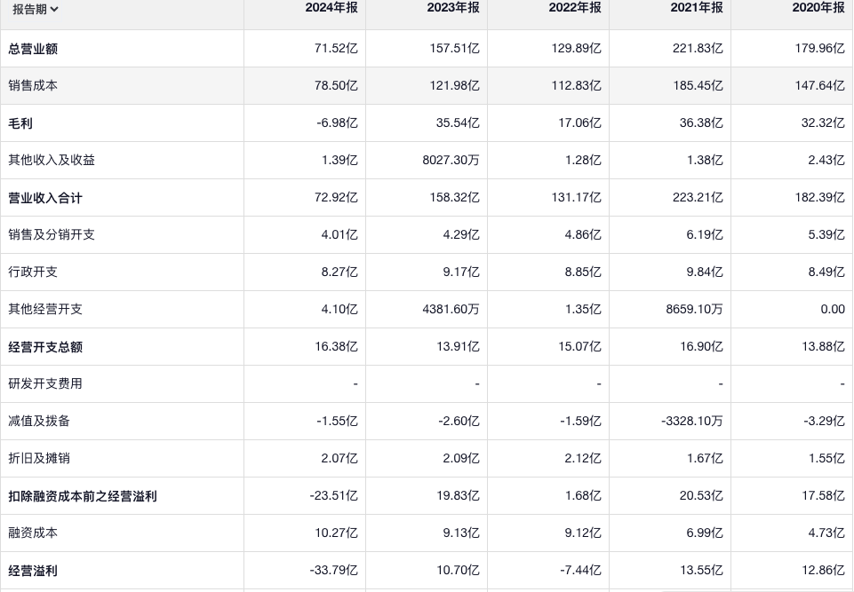Viewport: 854px width, 592px height.
Task: Select the 研发开支费用 row label
Action: 45,384
